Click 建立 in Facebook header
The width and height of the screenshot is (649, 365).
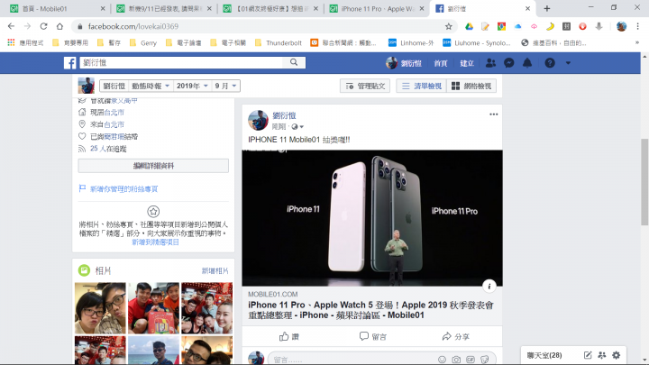pos(467,63)
